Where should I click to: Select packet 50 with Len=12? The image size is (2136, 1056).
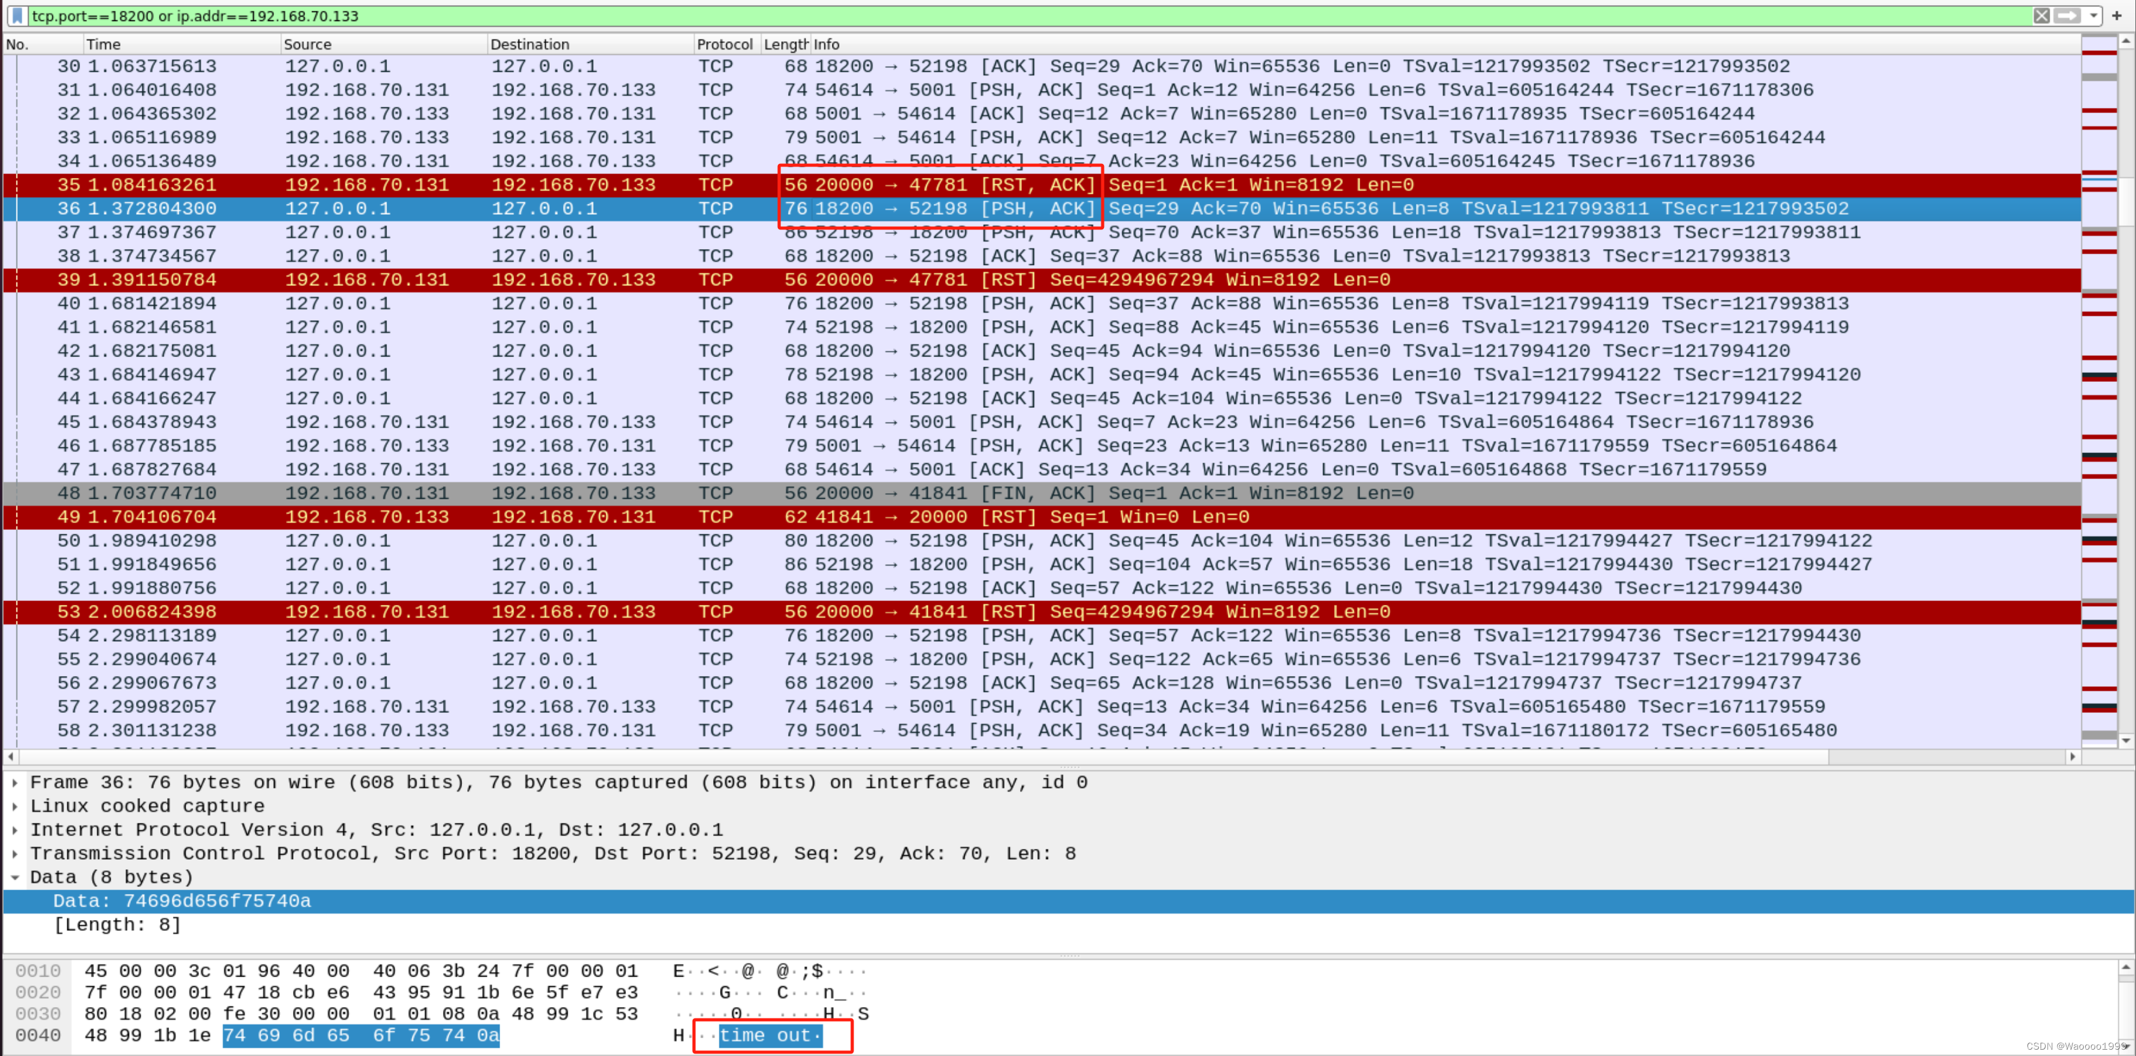click(x=1042, y=541)
